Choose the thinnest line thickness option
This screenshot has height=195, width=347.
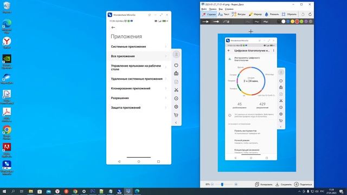pyautogui.click(x=248, y=22)
